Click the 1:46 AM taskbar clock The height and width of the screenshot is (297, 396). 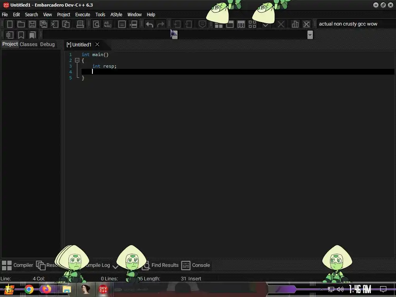[360, 289]
